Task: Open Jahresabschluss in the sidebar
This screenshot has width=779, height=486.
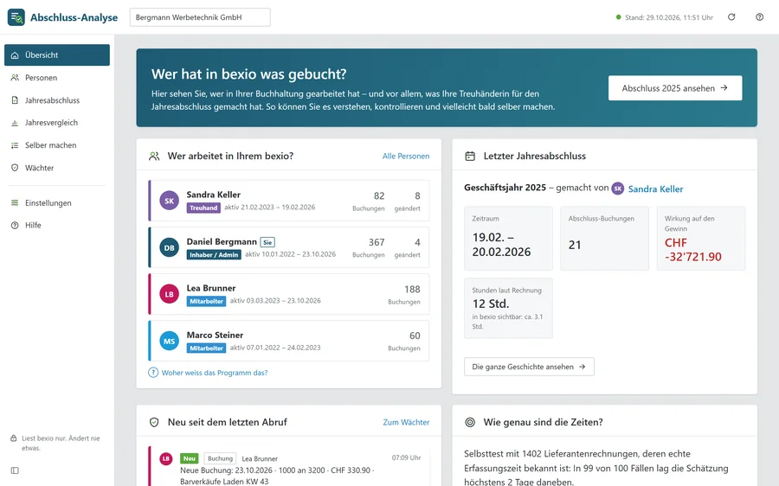Action: click(57, 100)
